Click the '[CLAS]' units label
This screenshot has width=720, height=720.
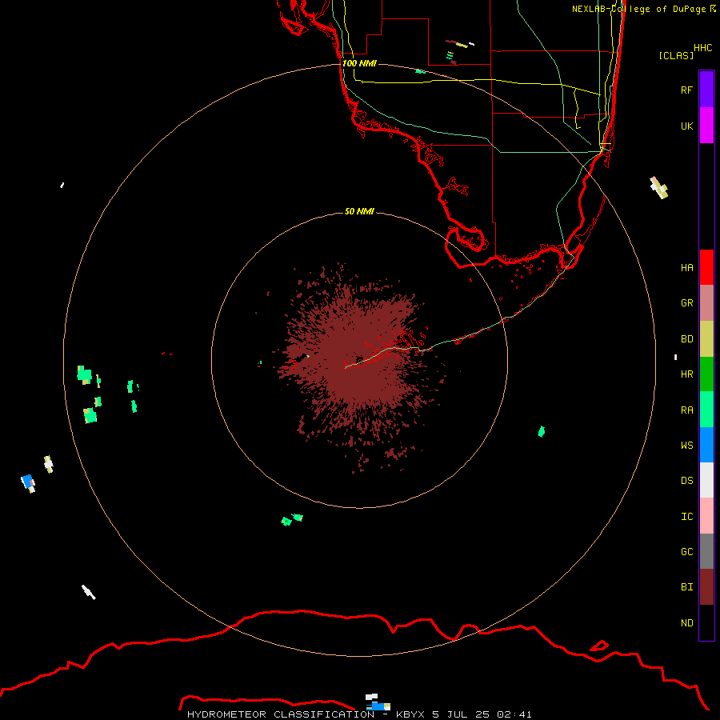(676, 55)
